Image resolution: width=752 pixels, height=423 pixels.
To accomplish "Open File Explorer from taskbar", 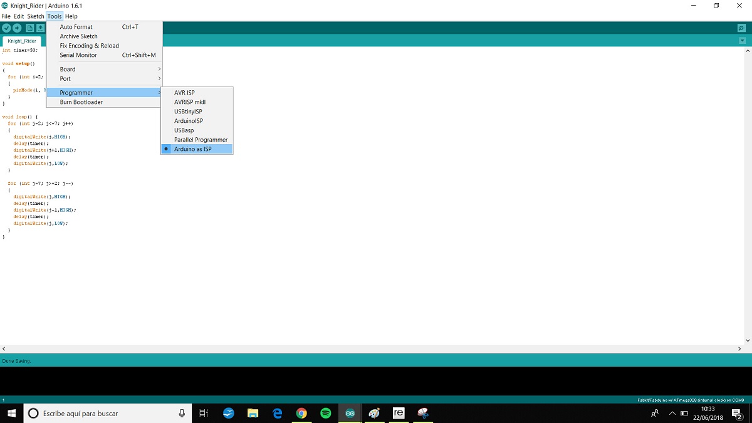I will (x=253, y=413).
